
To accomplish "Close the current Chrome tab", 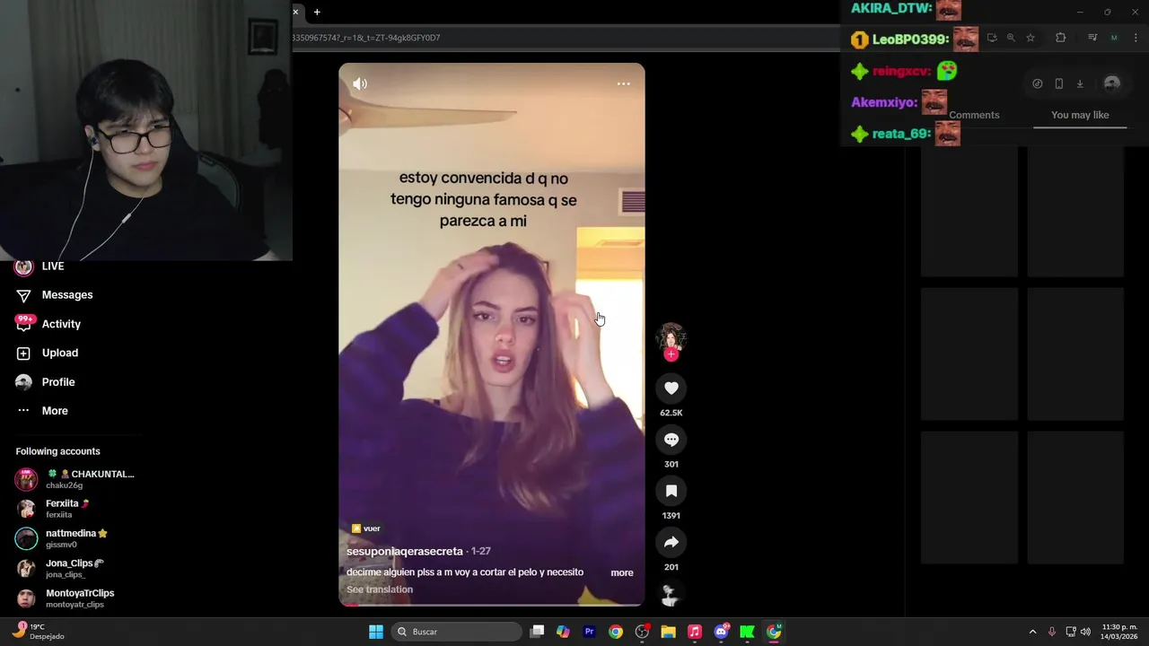I will [x=295, y=12].
